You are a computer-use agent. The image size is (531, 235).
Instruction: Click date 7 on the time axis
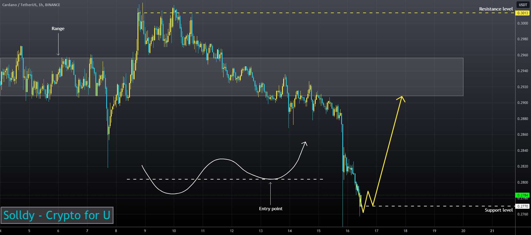pyautogui.click(x=87, y=231)
